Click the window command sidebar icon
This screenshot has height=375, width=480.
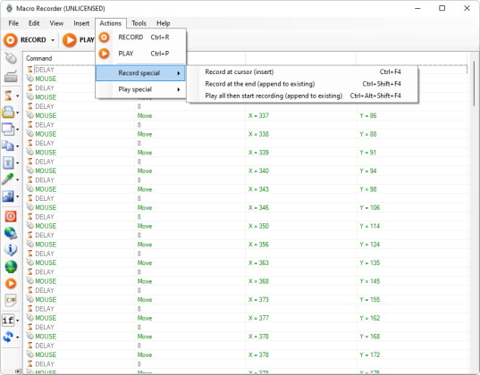pyautogui.click(x=8, y=129)
